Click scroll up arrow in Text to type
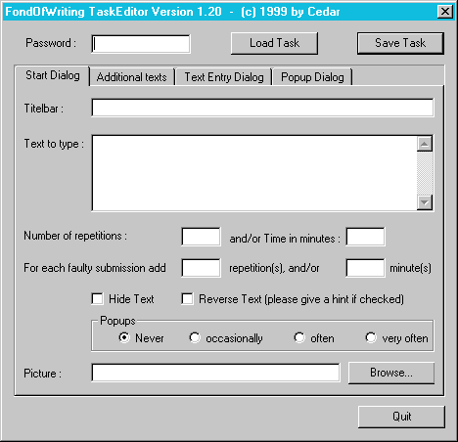The height and width of the screenshot is (442, 458). (425, 144)
